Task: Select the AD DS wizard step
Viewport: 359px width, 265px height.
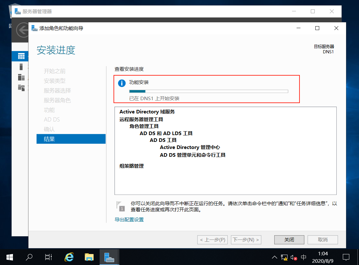Action: 52,120
